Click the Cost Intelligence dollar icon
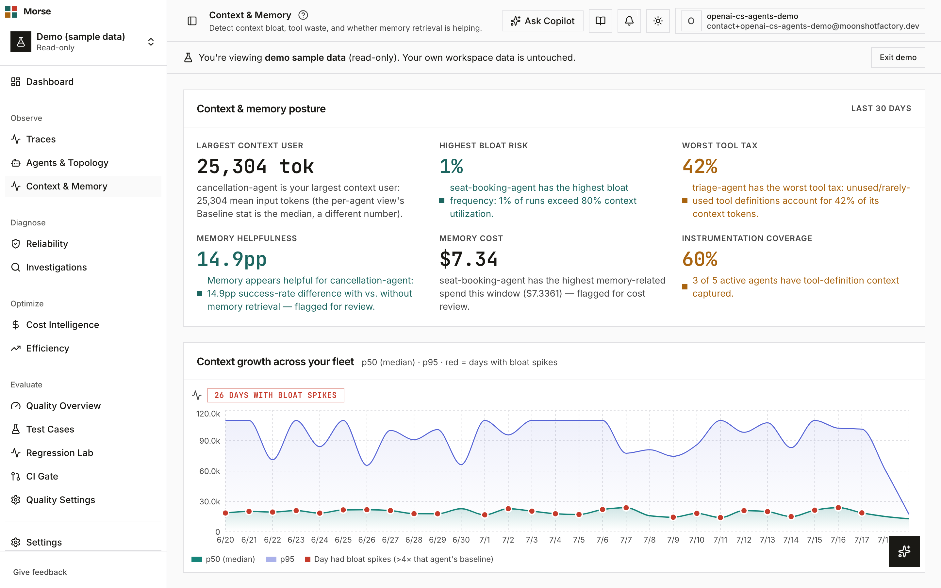The width and height of the screenshot is (941, 588). tap(16, 325)
